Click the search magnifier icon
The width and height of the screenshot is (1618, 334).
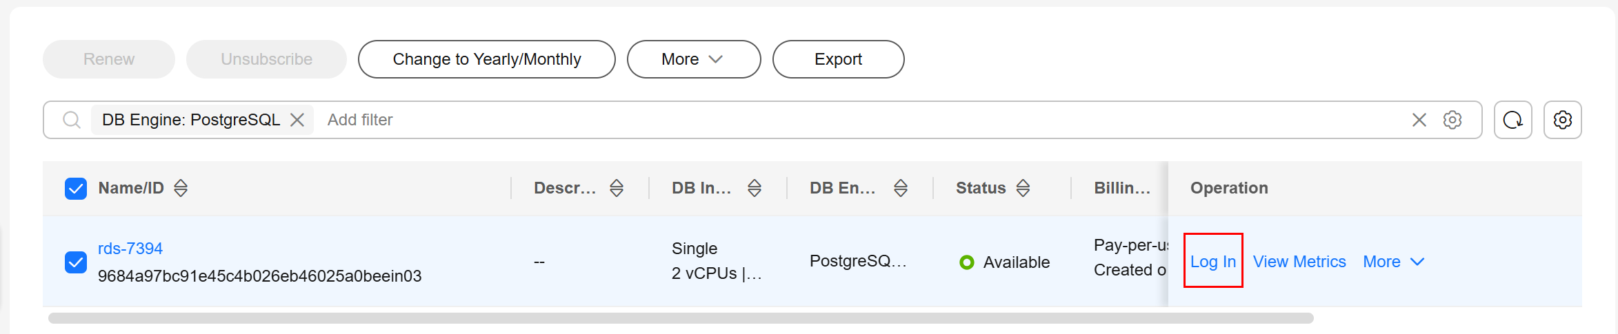click(x=71, y=120)
